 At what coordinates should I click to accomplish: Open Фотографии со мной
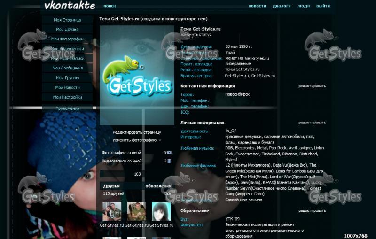click(x=121, y=153)
